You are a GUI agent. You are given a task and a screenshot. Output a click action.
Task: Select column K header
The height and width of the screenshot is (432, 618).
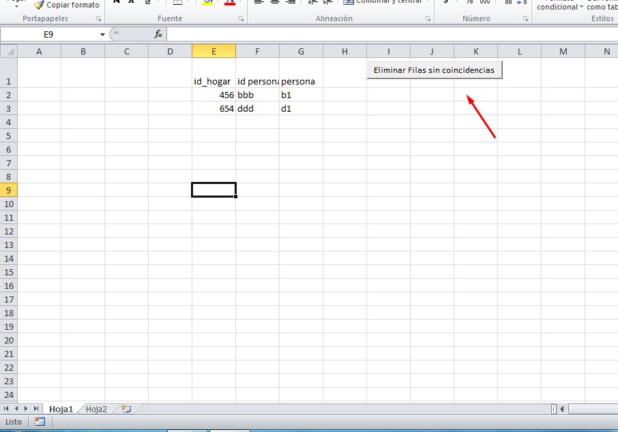(x=476, y=51)
